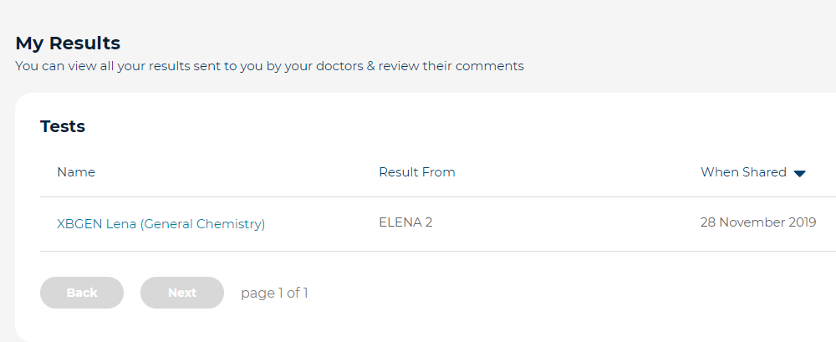The width and height of the screenshot is (836, 342).
Task: Click the Name column header
Action: click(76, 172)
